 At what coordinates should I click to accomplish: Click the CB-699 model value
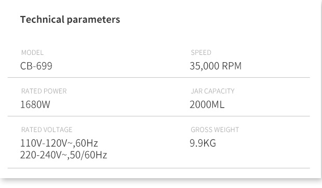point(36,66)
